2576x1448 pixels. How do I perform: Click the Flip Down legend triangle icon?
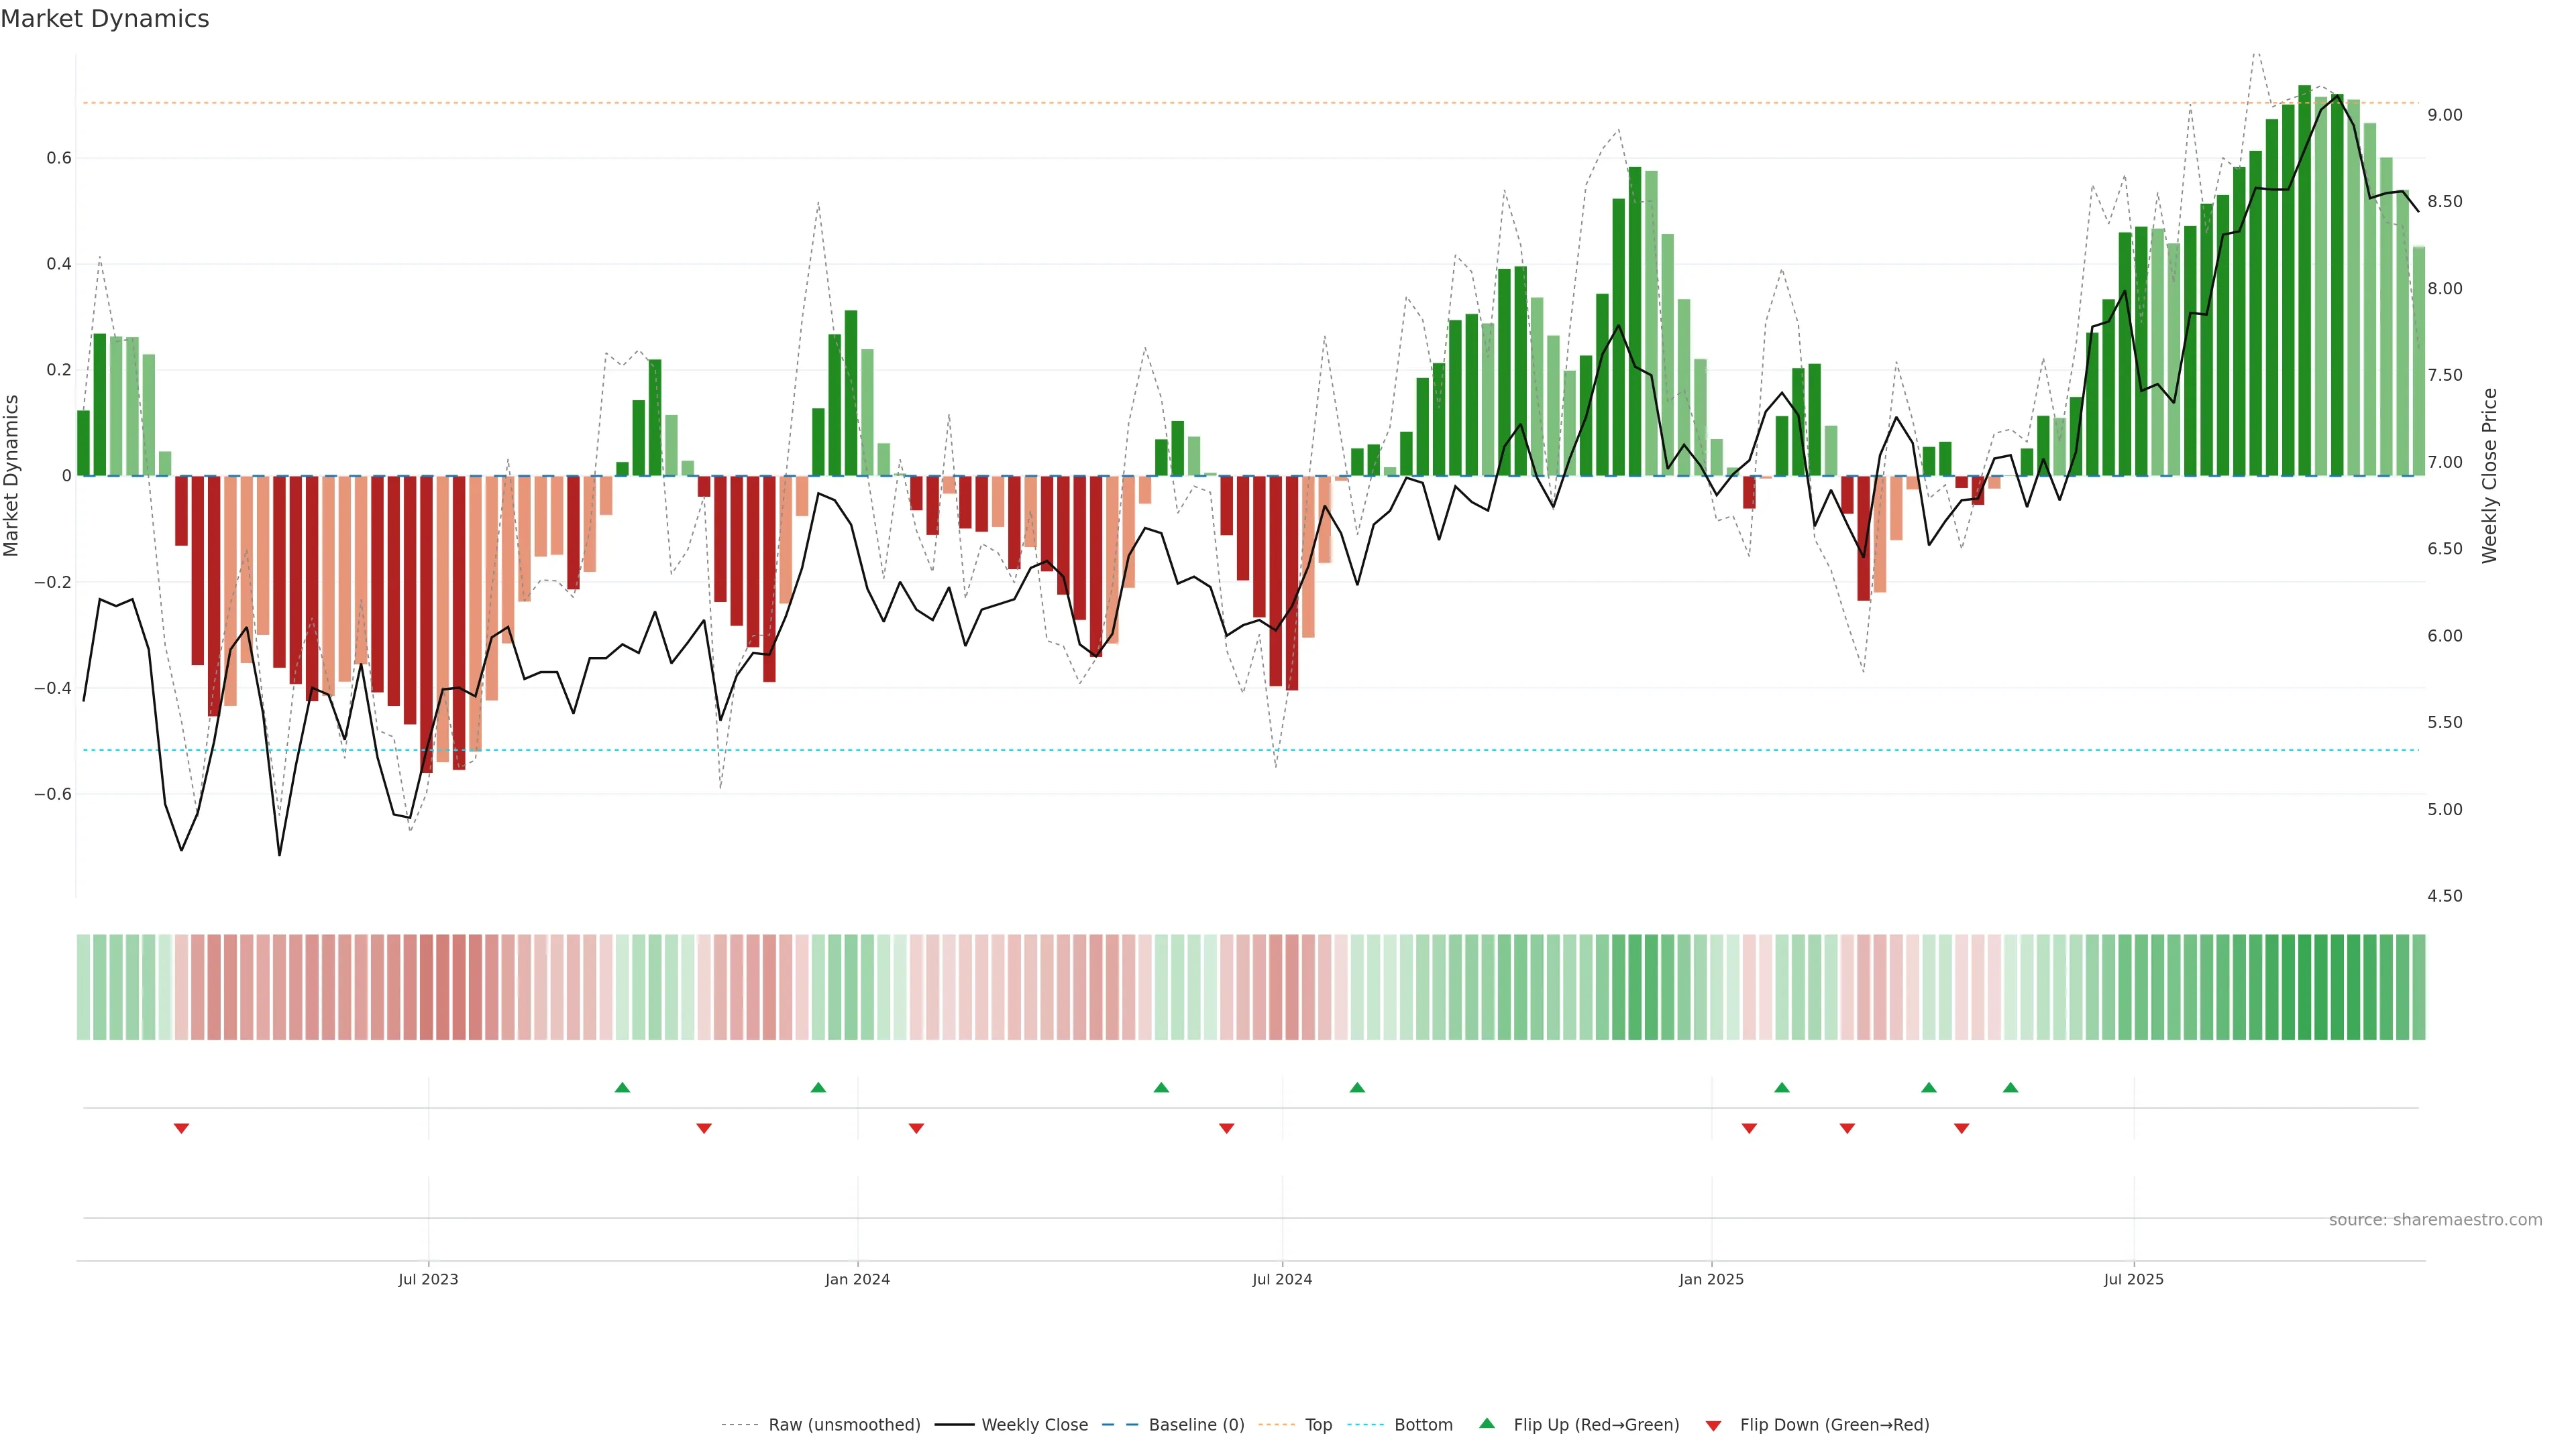pyautogui.click(x=1713, y=1426)
